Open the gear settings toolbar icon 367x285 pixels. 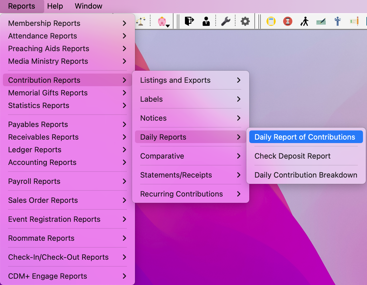click(245, 21)
